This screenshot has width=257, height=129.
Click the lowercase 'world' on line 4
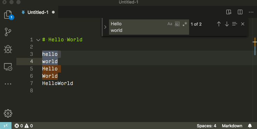pos(50,62)
